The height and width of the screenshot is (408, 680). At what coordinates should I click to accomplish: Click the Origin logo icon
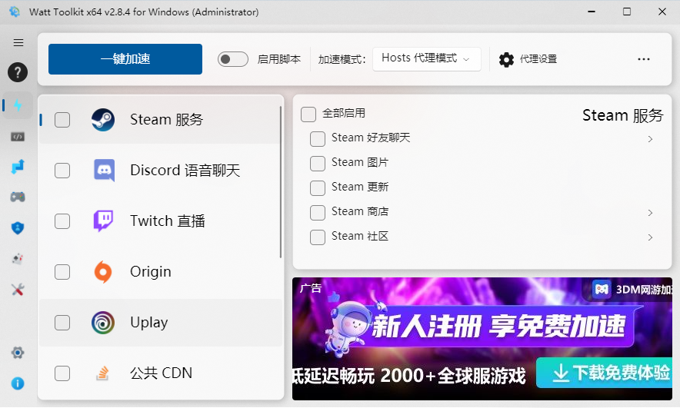pyautogui.click(x=103, y=272)
